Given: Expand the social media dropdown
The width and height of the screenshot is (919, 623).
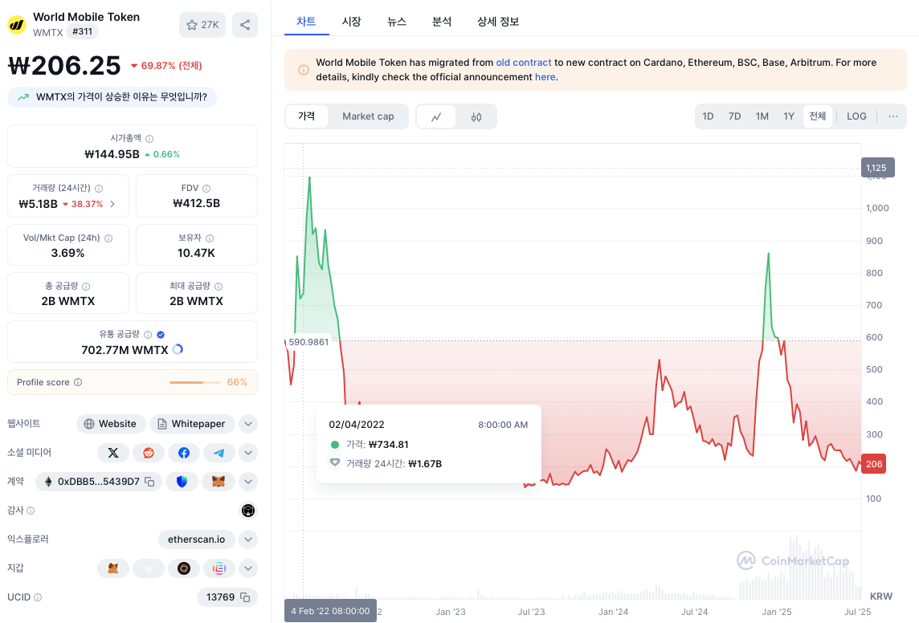Looking at the screenshot, I should [x=248, y=453].
